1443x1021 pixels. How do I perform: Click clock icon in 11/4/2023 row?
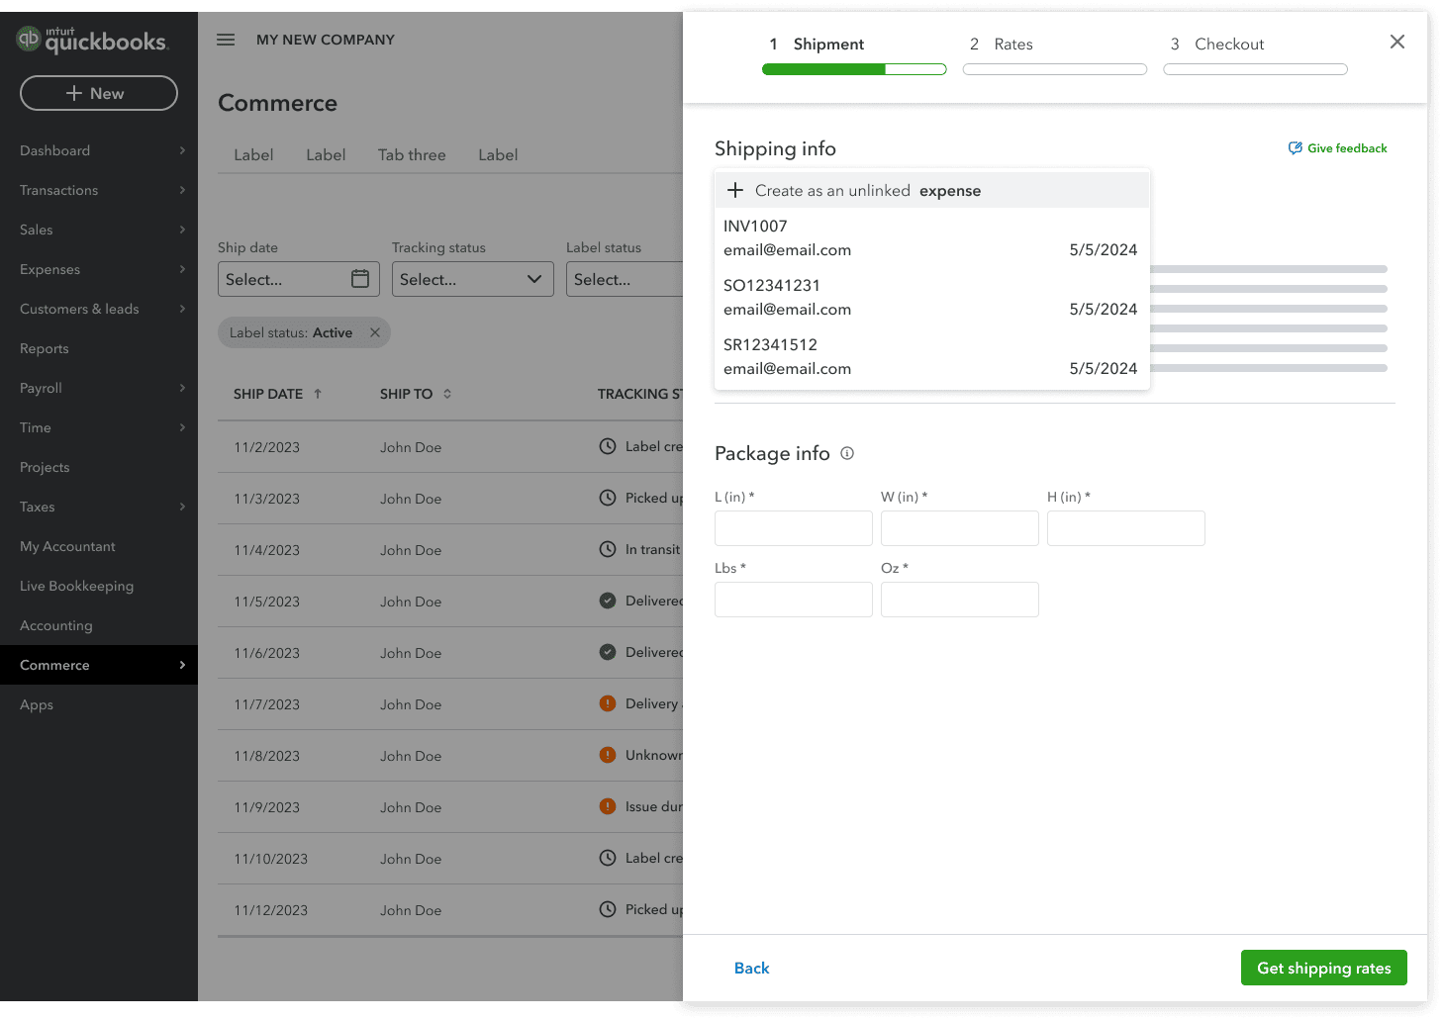[x=608, y=549]
